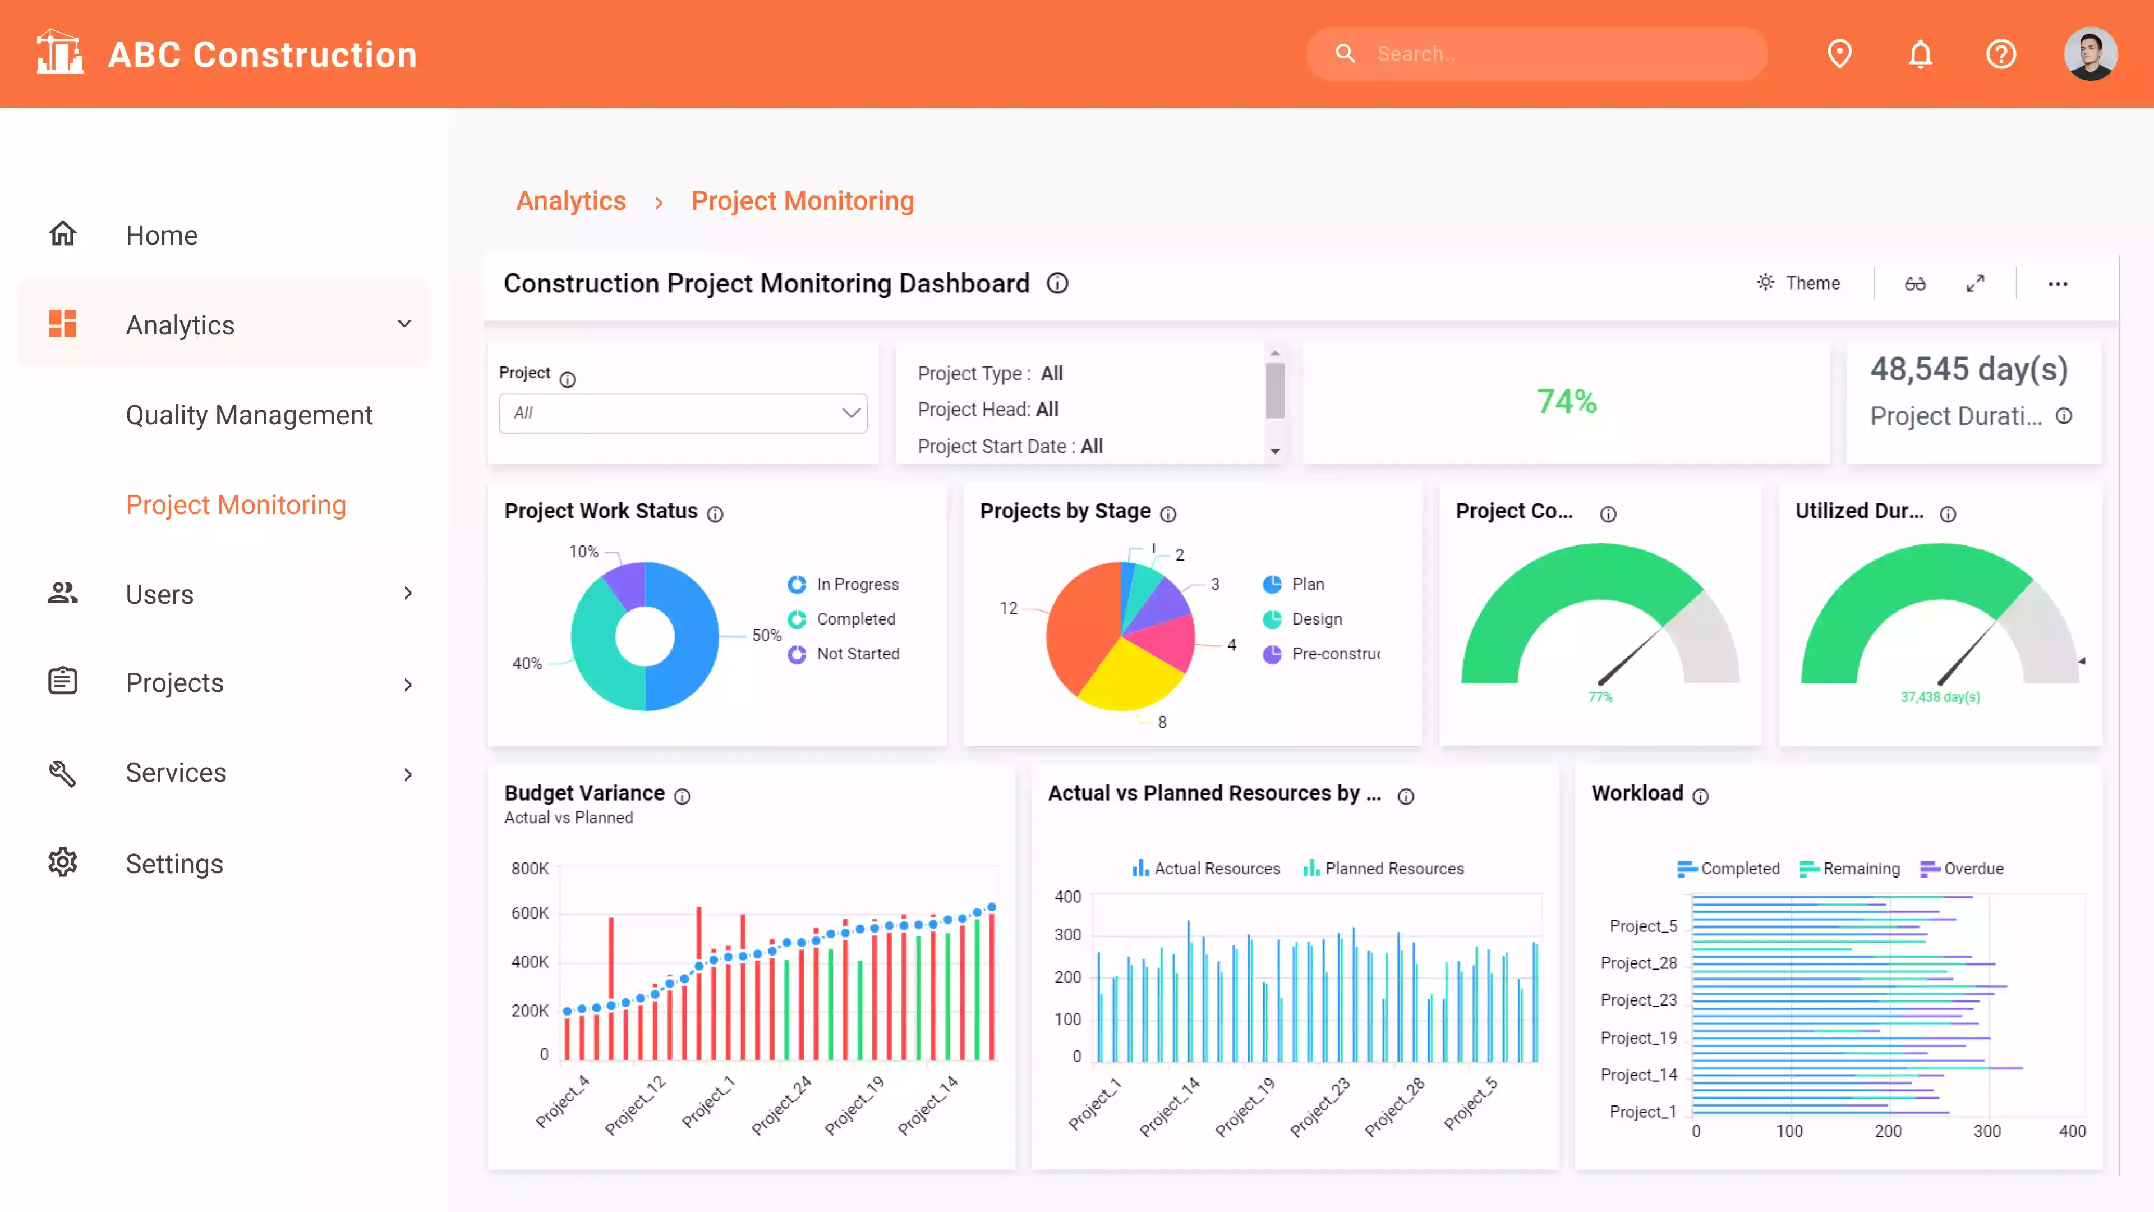
Task: Toggle the Planned Resources legend
Action: 1383,868
